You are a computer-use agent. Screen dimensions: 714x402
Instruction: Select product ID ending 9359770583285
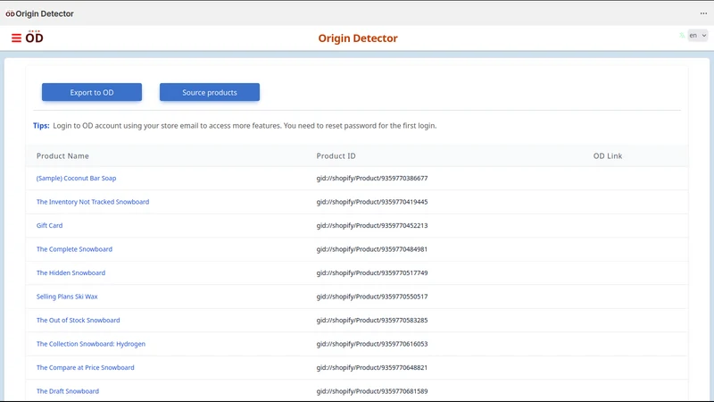[372, 321]
